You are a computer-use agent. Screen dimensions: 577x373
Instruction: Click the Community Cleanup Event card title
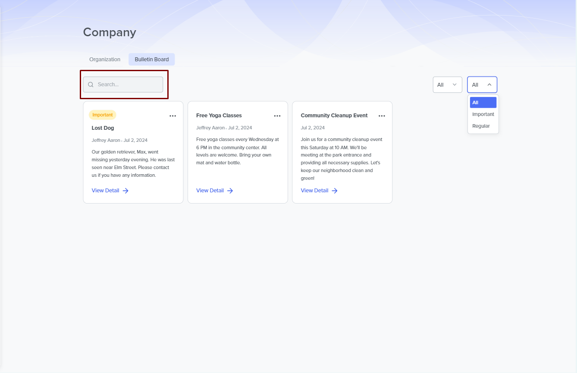[334, 116]
